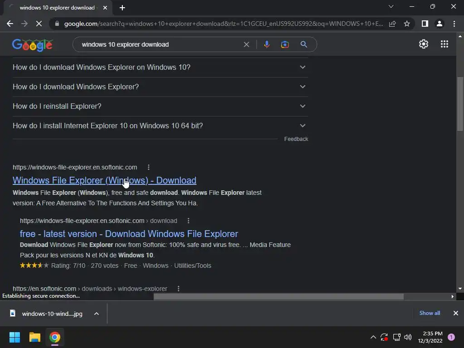This screenshot has width=464, height=348.
Task: Go to the Google homepage logo
Action: click(x=32, y=45)
